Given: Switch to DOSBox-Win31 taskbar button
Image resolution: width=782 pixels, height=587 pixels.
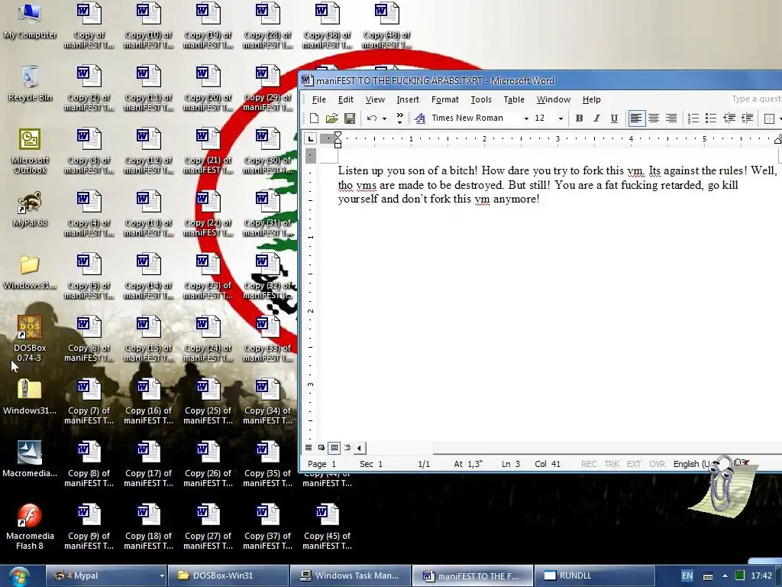Looking at the screenshot, I should [228, 576].
